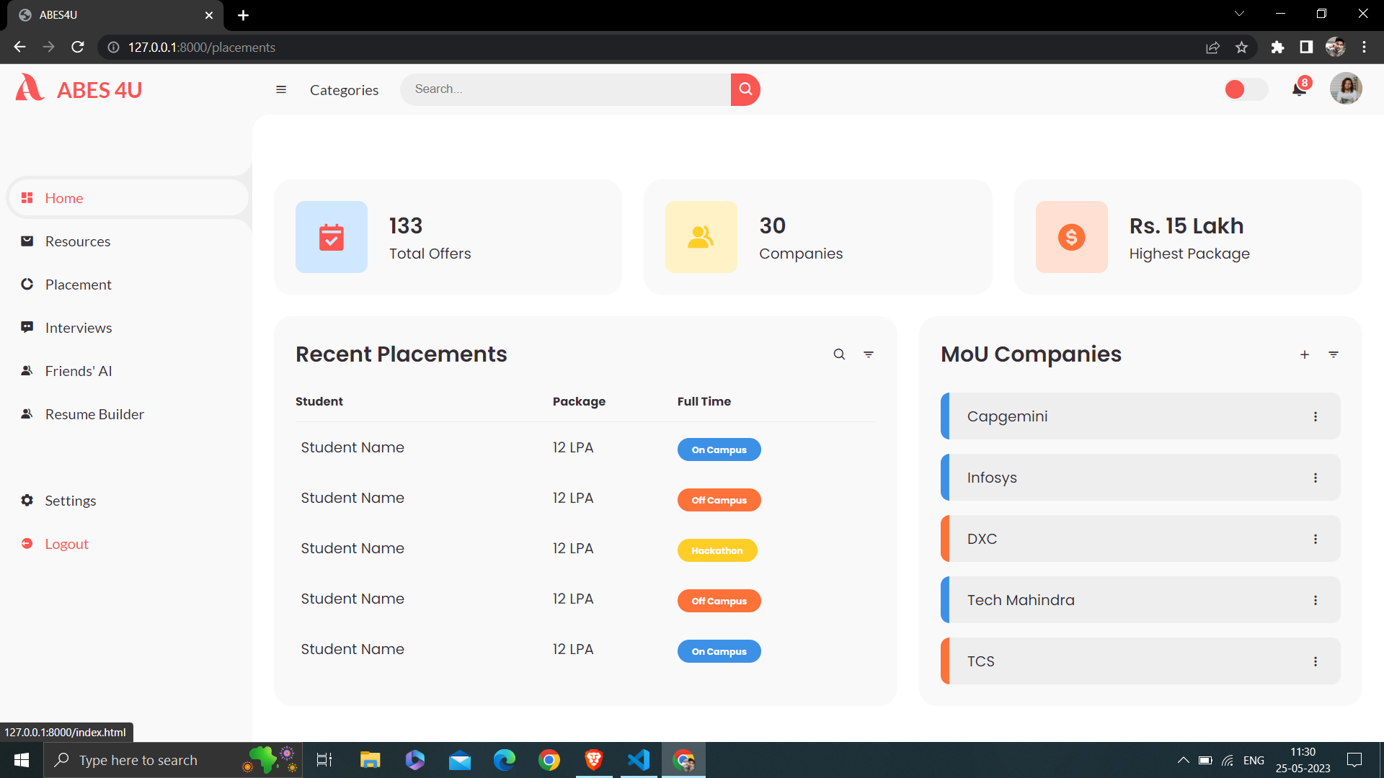Open the notifications bell icon
The image size is (1384, 778).
[1299, 89]
